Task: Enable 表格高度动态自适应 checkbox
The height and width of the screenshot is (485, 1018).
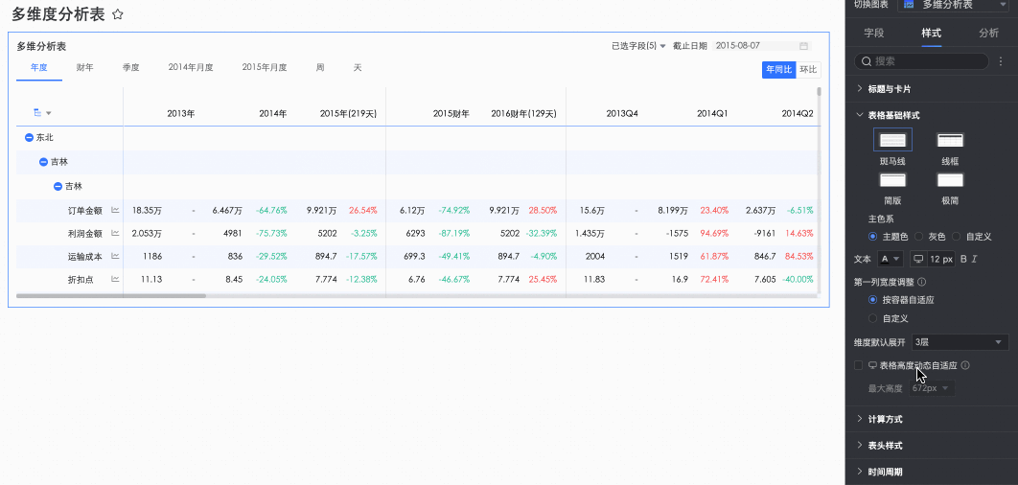Action: [859, 365]
